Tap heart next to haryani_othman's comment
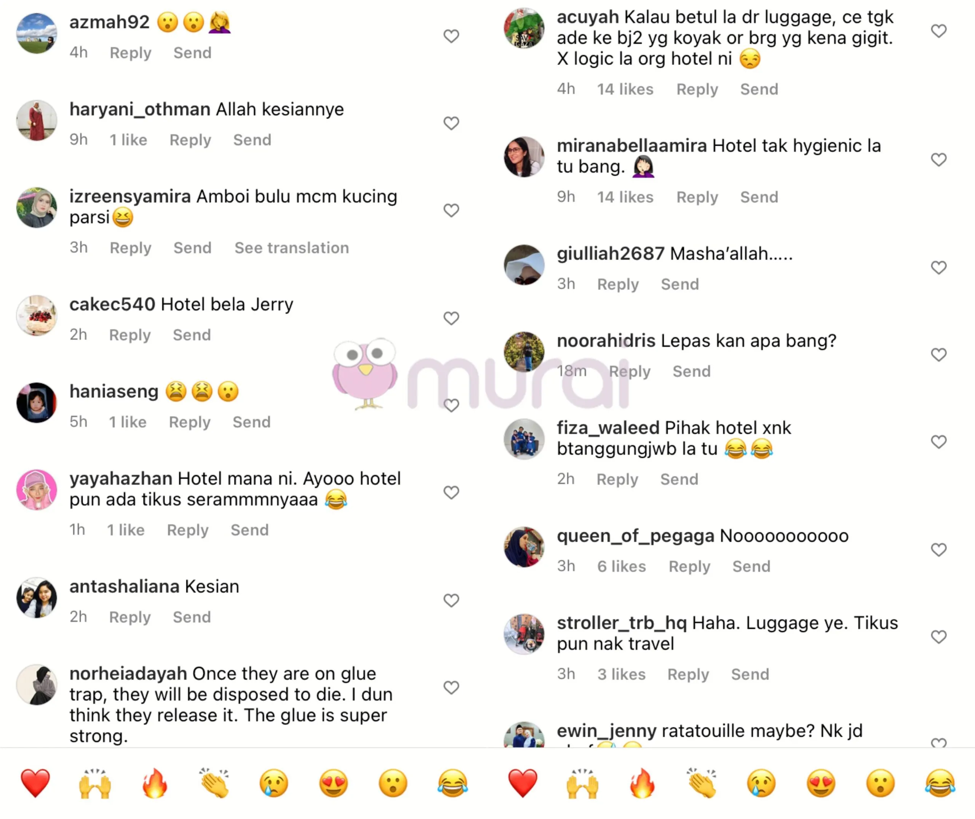The width and height of the screenshot is (975, 819). tap(451, 123)
